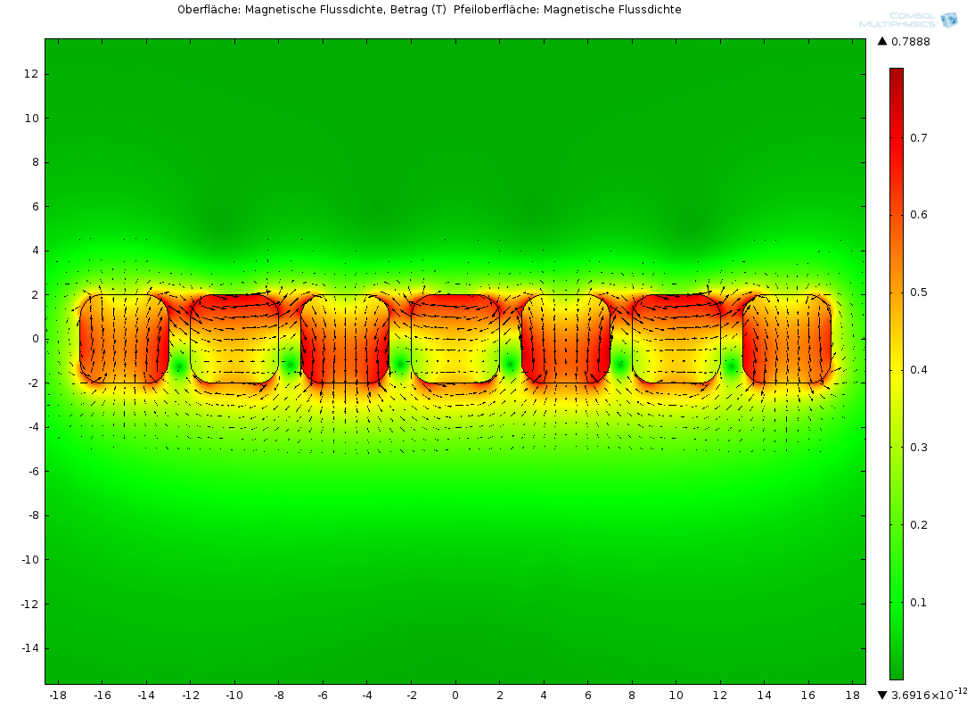Screen dimensions: 975x708
Task: Click the green low-field spot between the two leftmost magnets
Action: 179,366
